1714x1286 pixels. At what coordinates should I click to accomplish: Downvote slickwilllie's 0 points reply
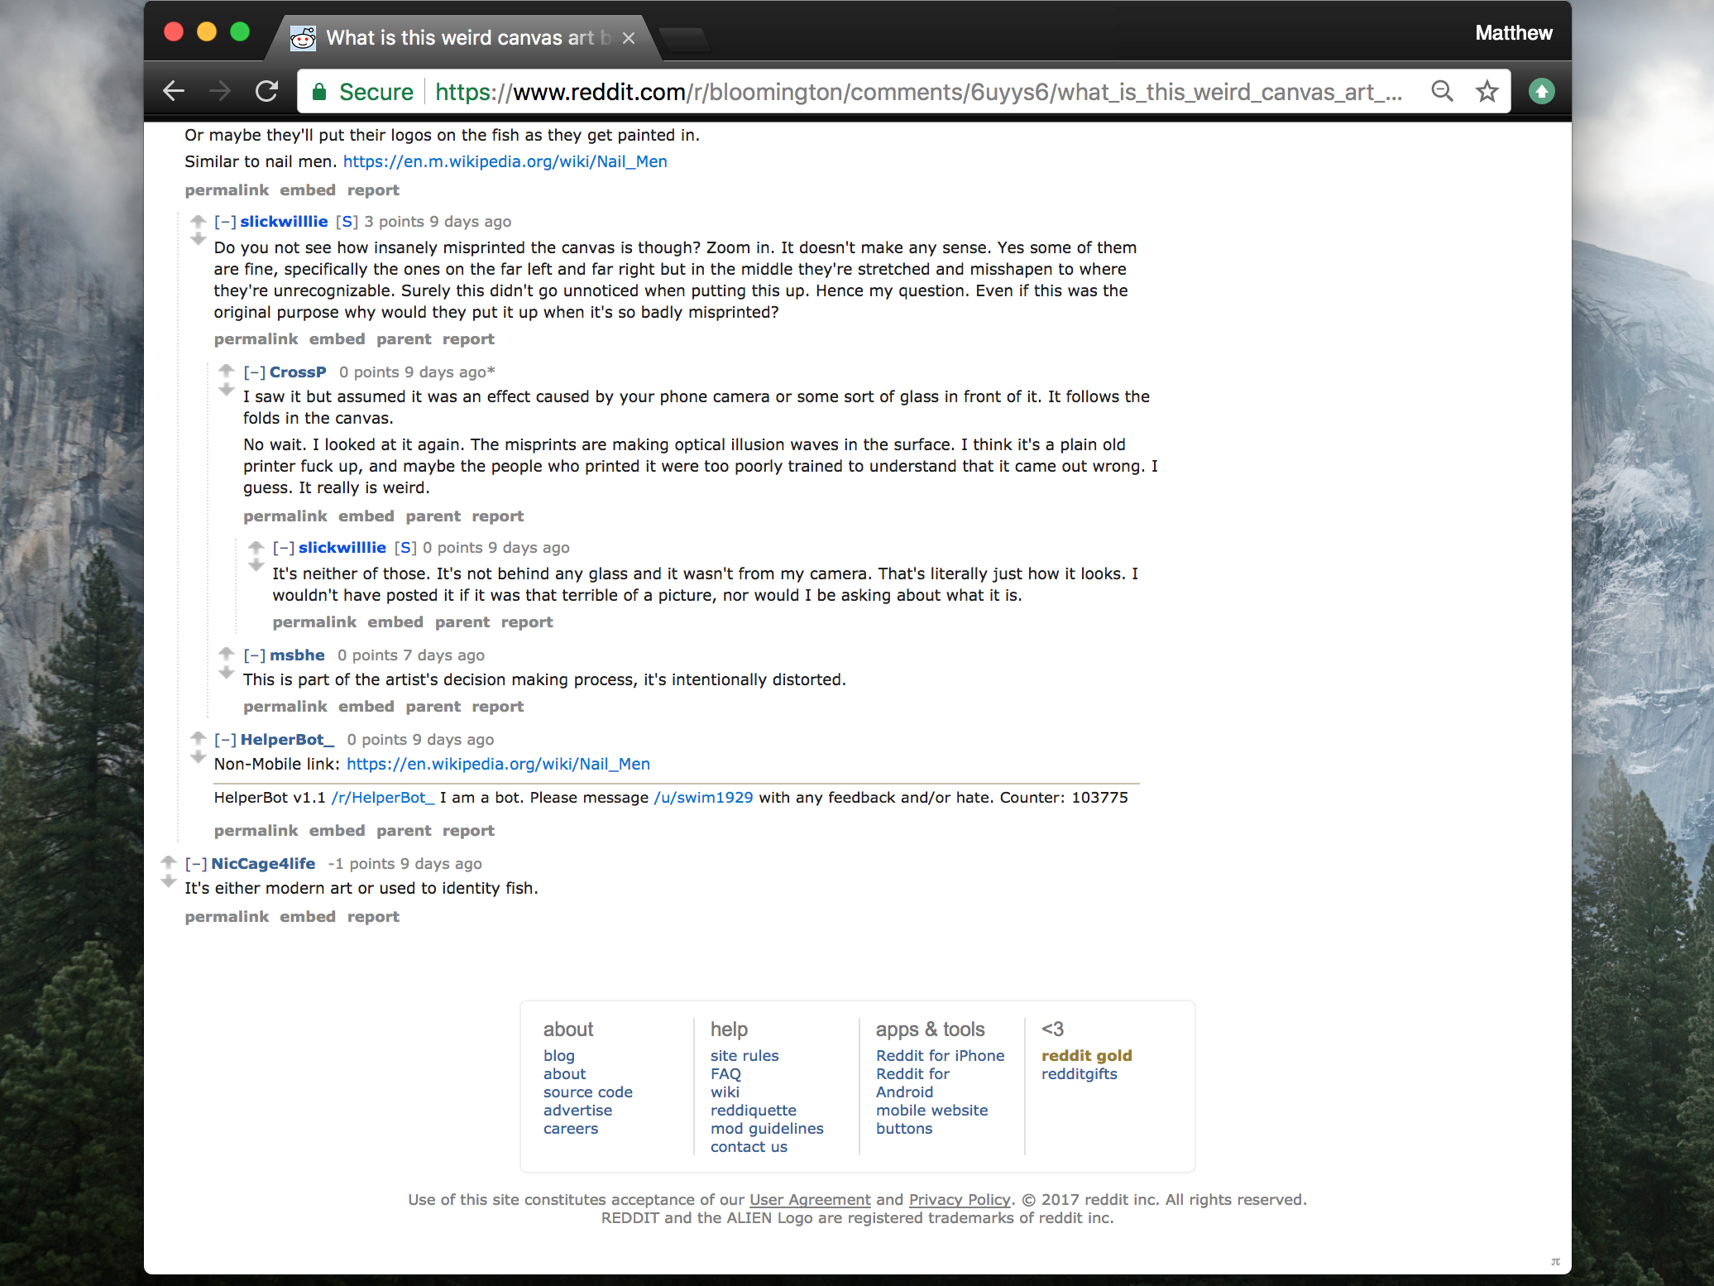coord(256,565)
